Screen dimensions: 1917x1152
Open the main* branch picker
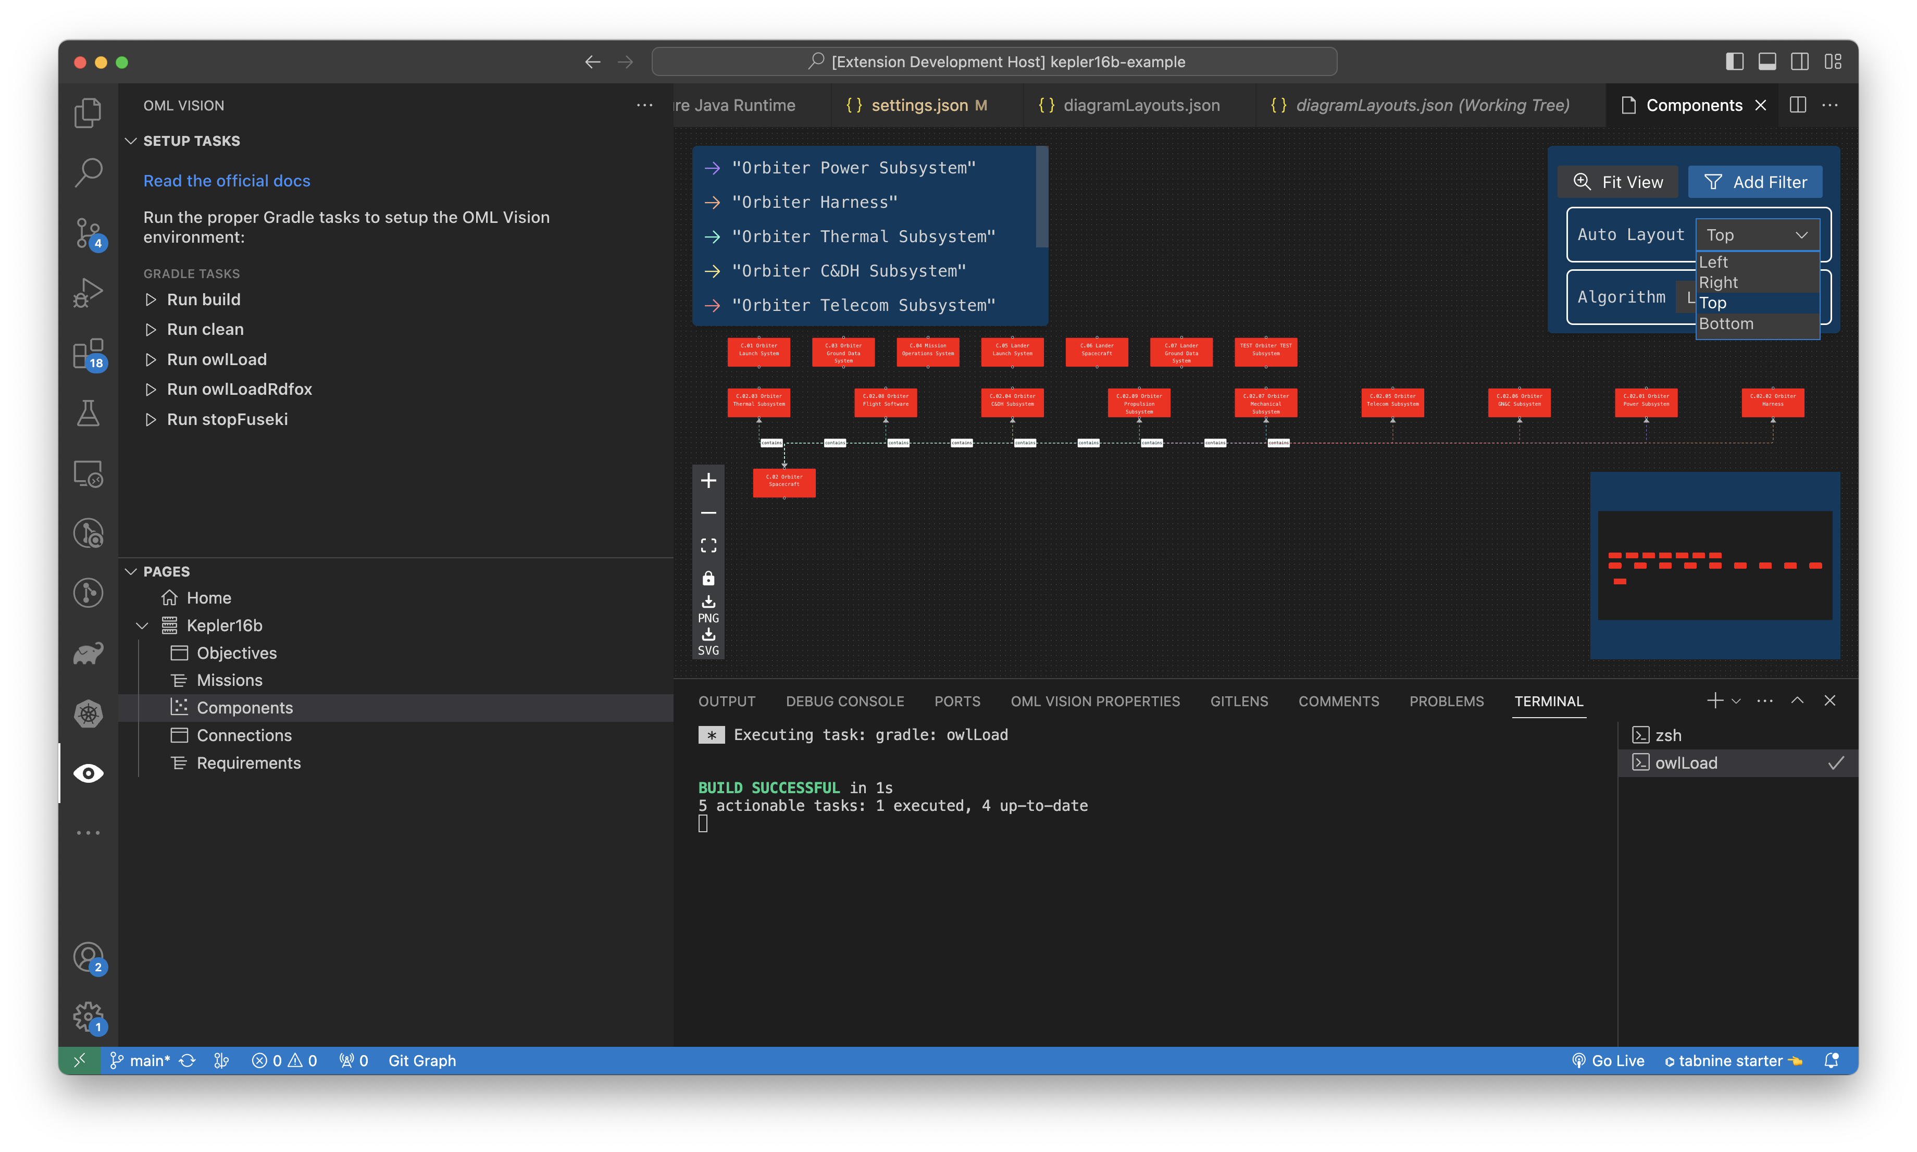coord(141,1060)
